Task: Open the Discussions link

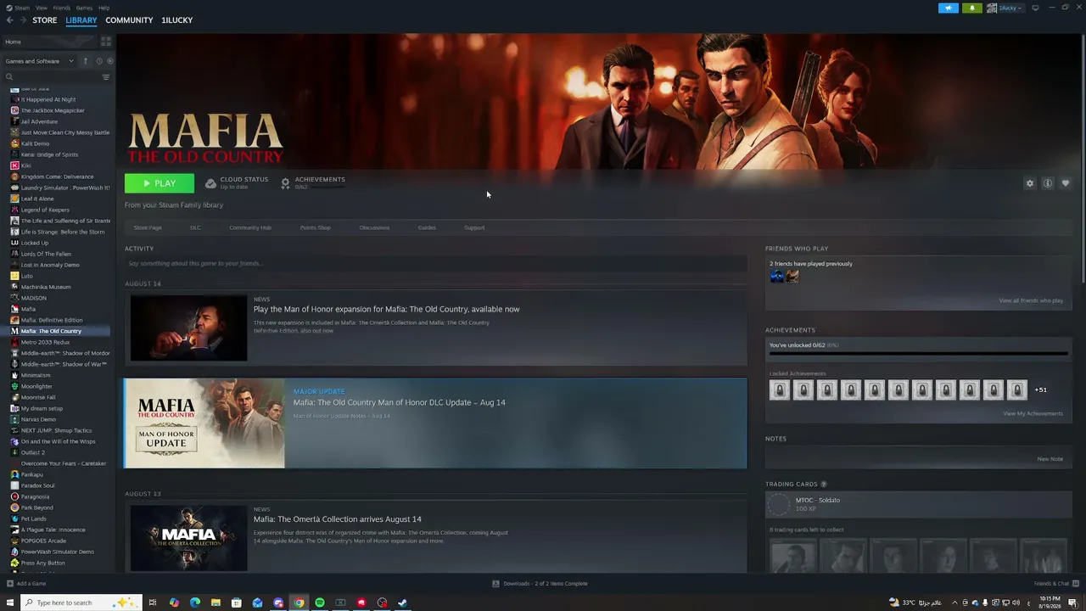Action: 374,227
